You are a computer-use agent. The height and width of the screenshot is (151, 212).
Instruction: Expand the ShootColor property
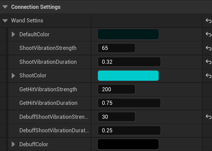pos(13,75)
